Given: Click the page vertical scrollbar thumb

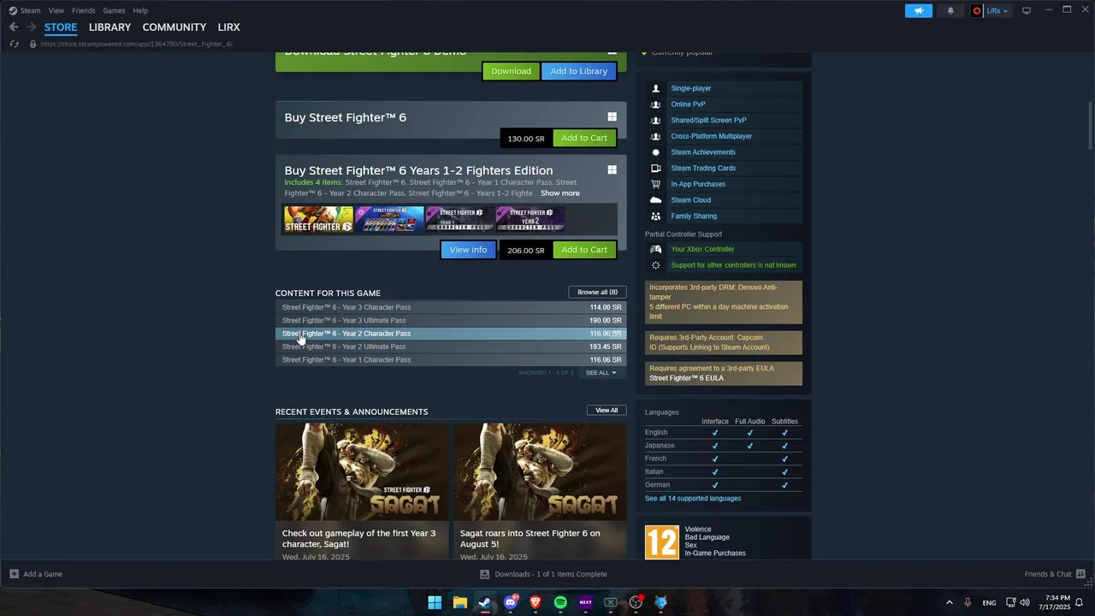Looking at the screenshot, I should (x=1090, y=124).
